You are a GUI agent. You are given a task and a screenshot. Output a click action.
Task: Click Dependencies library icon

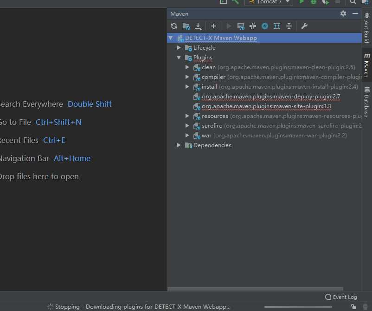pos(188,145)
